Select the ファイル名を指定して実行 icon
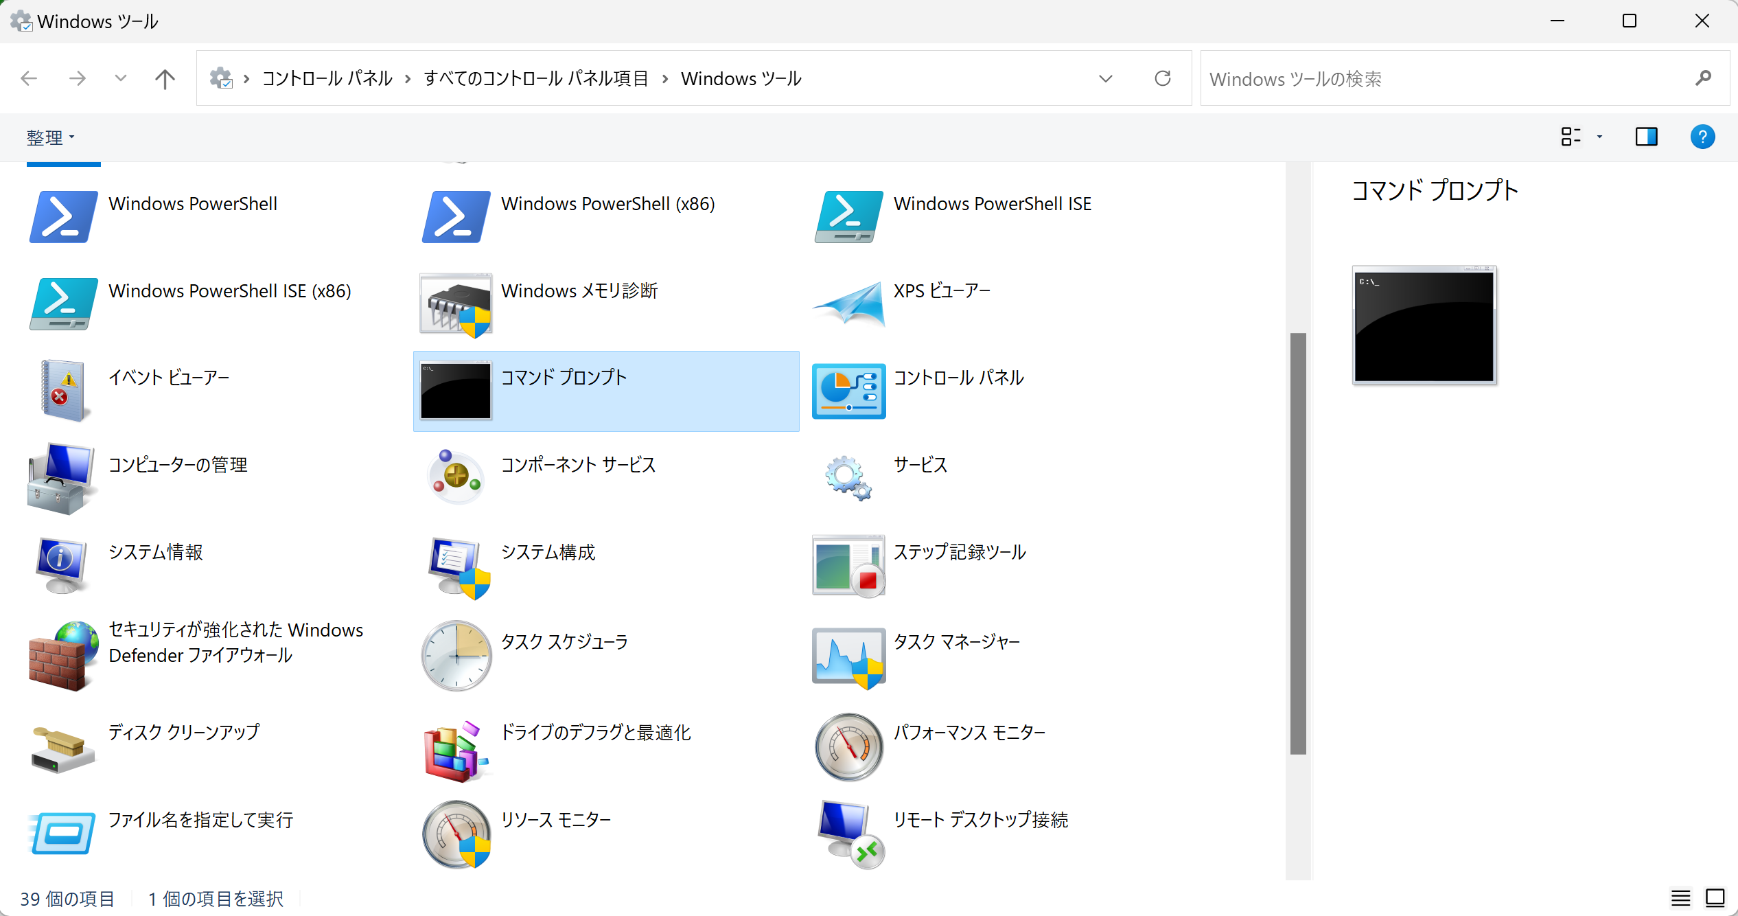This screenshot has height=916, width=1738. (62, 834)
